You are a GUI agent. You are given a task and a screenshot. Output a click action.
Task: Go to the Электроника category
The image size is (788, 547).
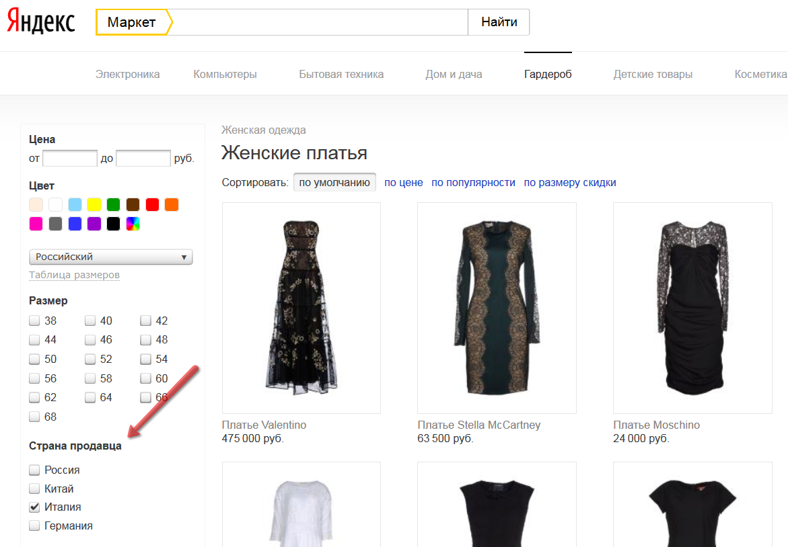(x=128, y=75)
